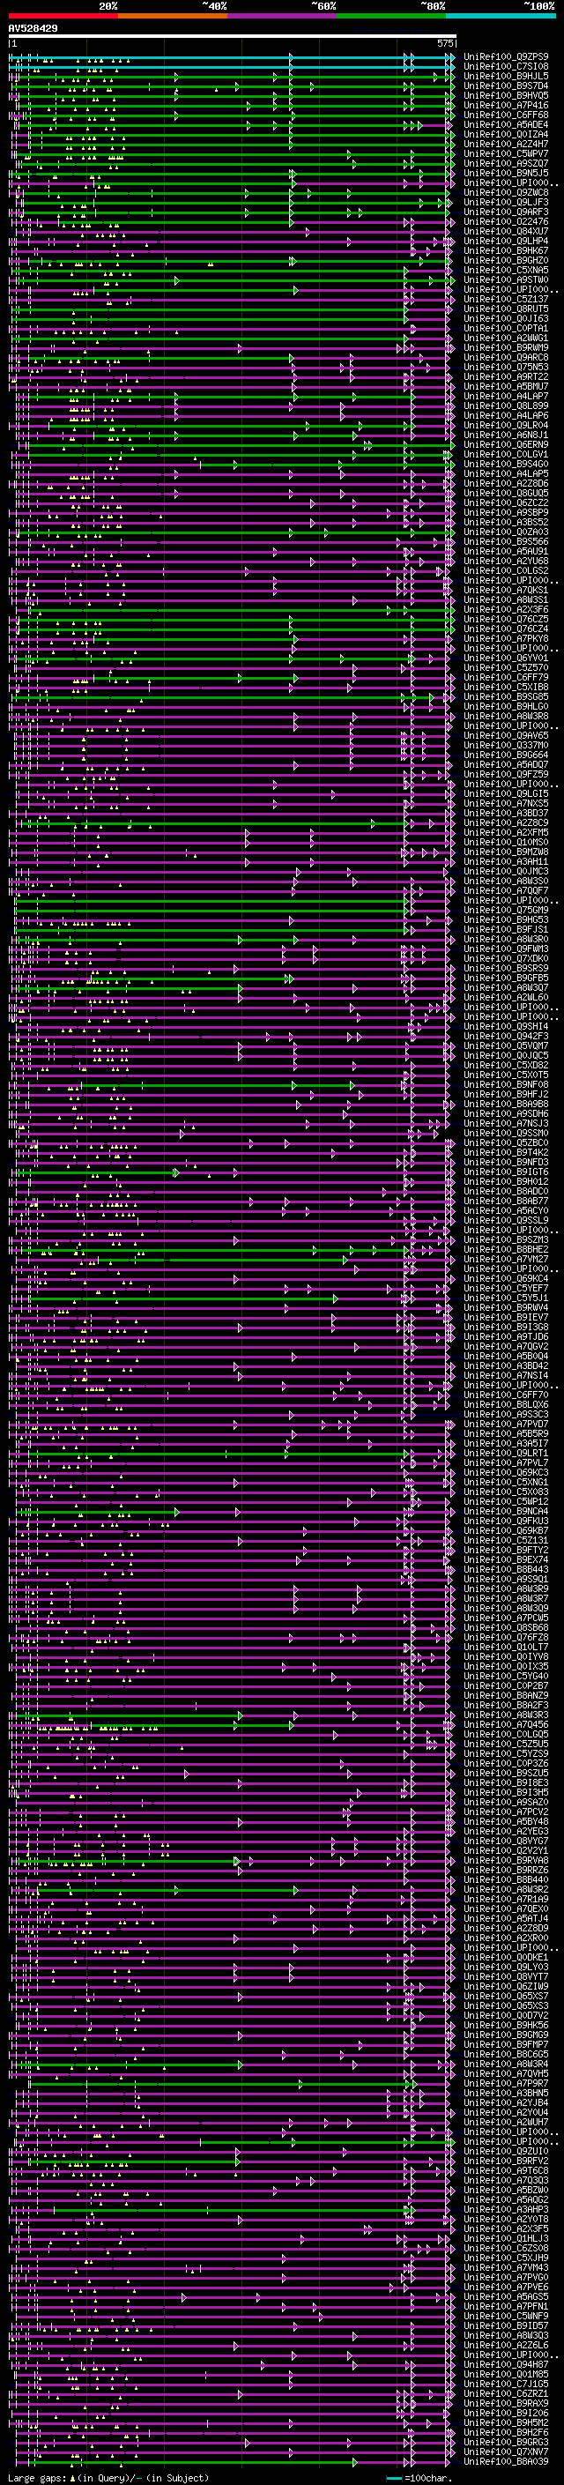Select the UniRef100_B9HK67 label
The height and width of the screenshot is (2485, 564).
[506, 251]
